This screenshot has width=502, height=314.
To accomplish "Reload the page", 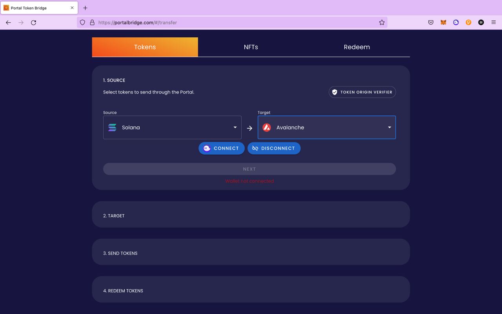I will click(x=34, y=22).
